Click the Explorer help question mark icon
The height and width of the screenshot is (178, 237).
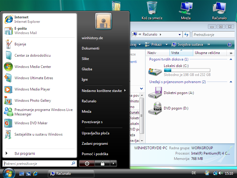click(x=229, y=44)
